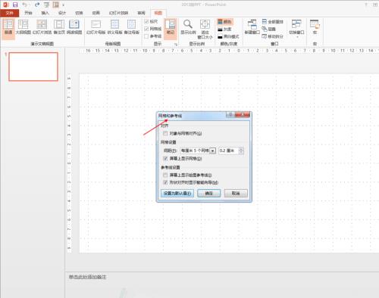
Task: Click 设置为默认值 set as default button
Action: pyautogui.click(x=177, y=194)
